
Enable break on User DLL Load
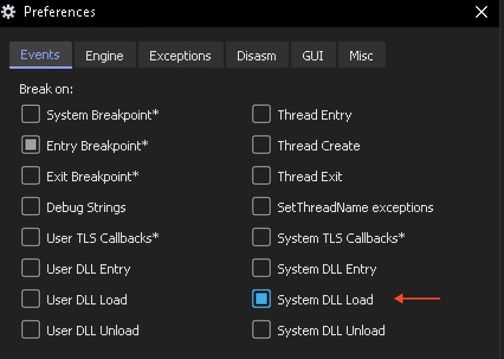(31, 299)
